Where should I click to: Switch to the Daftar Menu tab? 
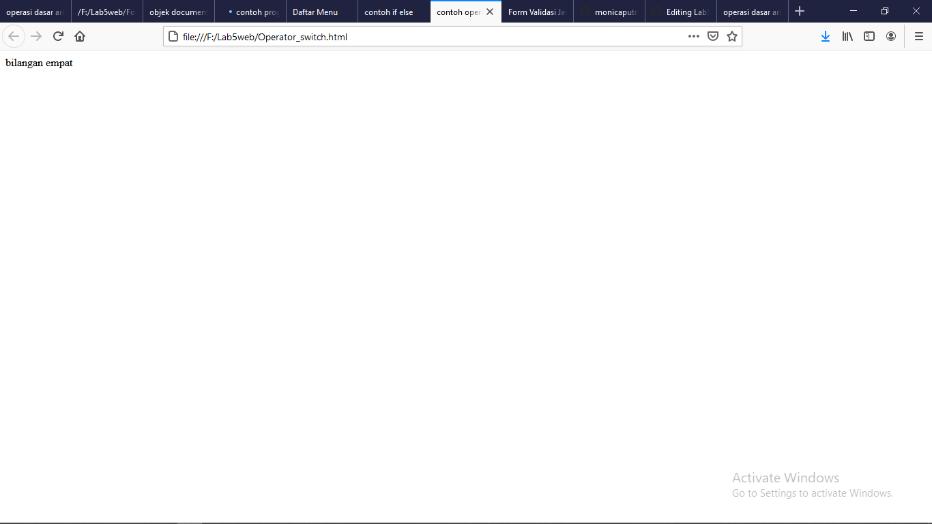316,12
